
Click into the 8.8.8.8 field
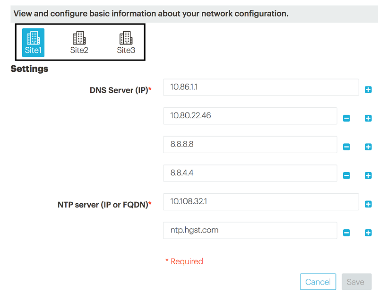pos(250,145)
